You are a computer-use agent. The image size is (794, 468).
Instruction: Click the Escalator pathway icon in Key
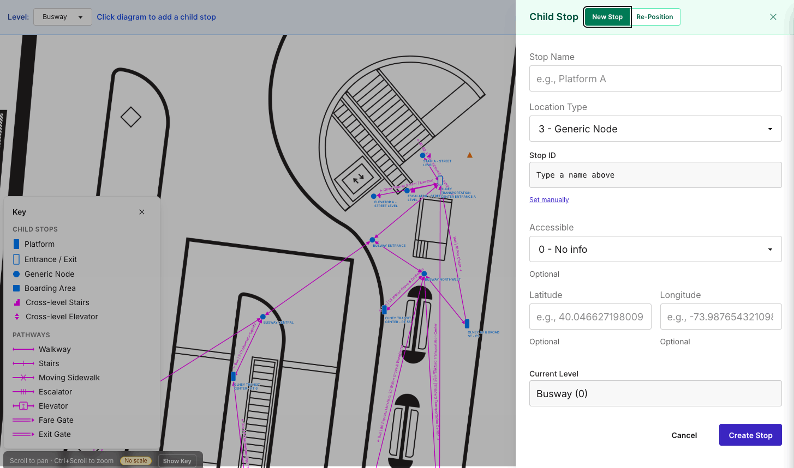pos(23,392)
